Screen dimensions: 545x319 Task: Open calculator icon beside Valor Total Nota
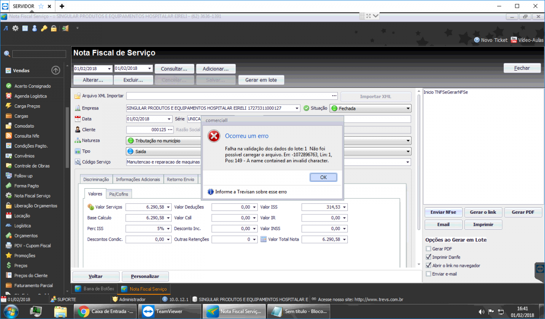coord(264,239)
